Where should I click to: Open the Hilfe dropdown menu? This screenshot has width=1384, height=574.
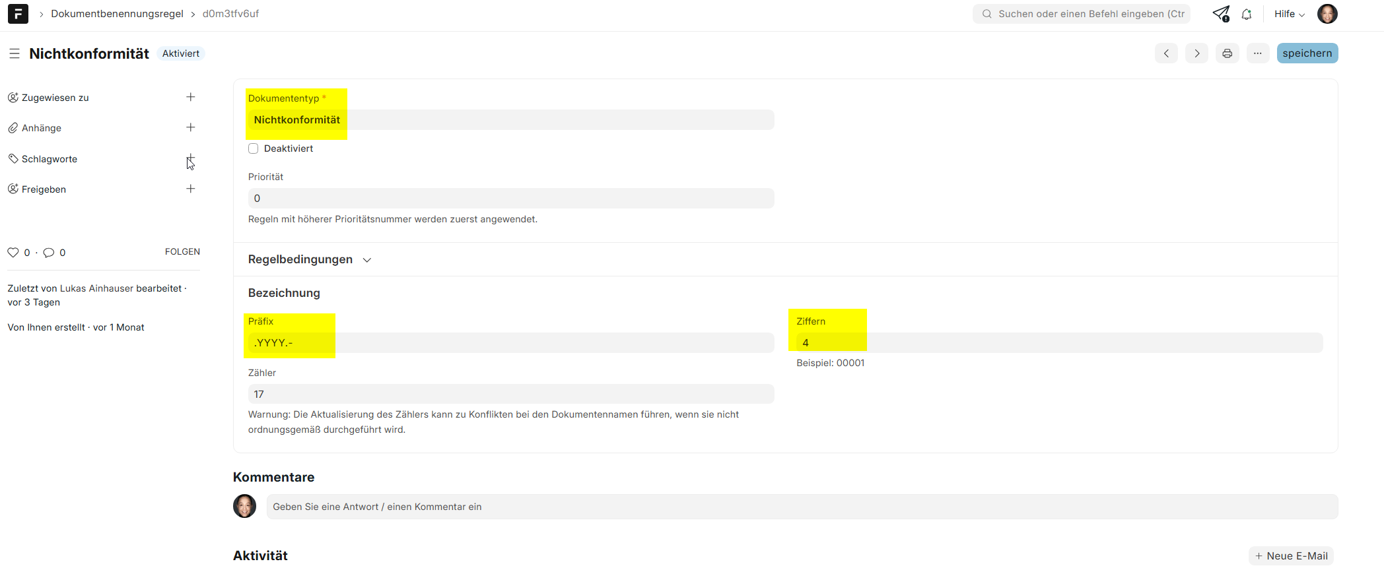[x=1289, y=14]
